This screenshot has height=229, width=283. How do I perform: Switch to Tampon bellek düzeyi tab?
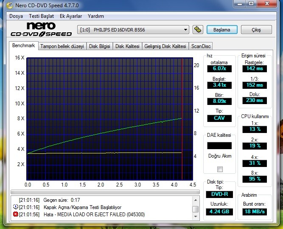click(62, 46)
